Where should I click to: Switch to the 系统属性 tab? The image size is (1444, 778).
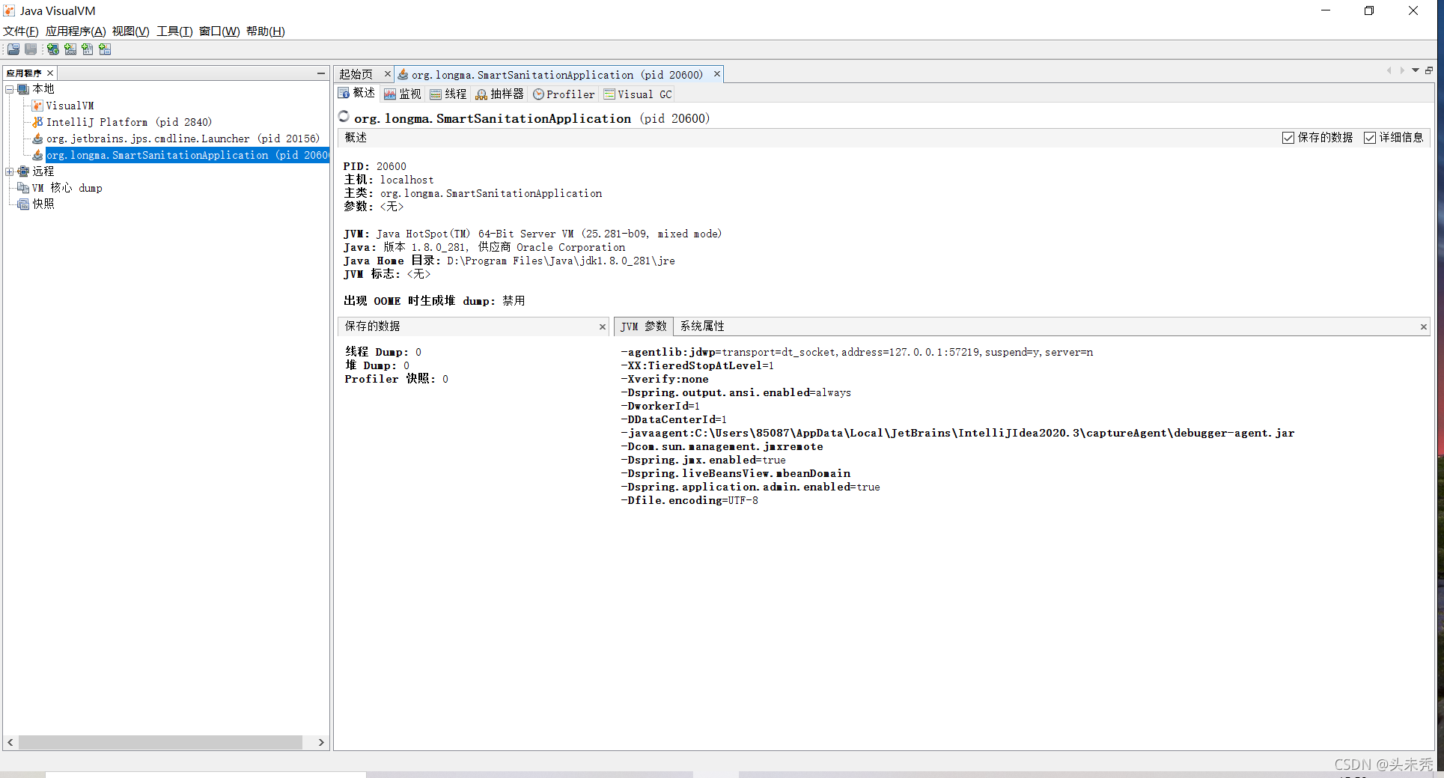702,326
